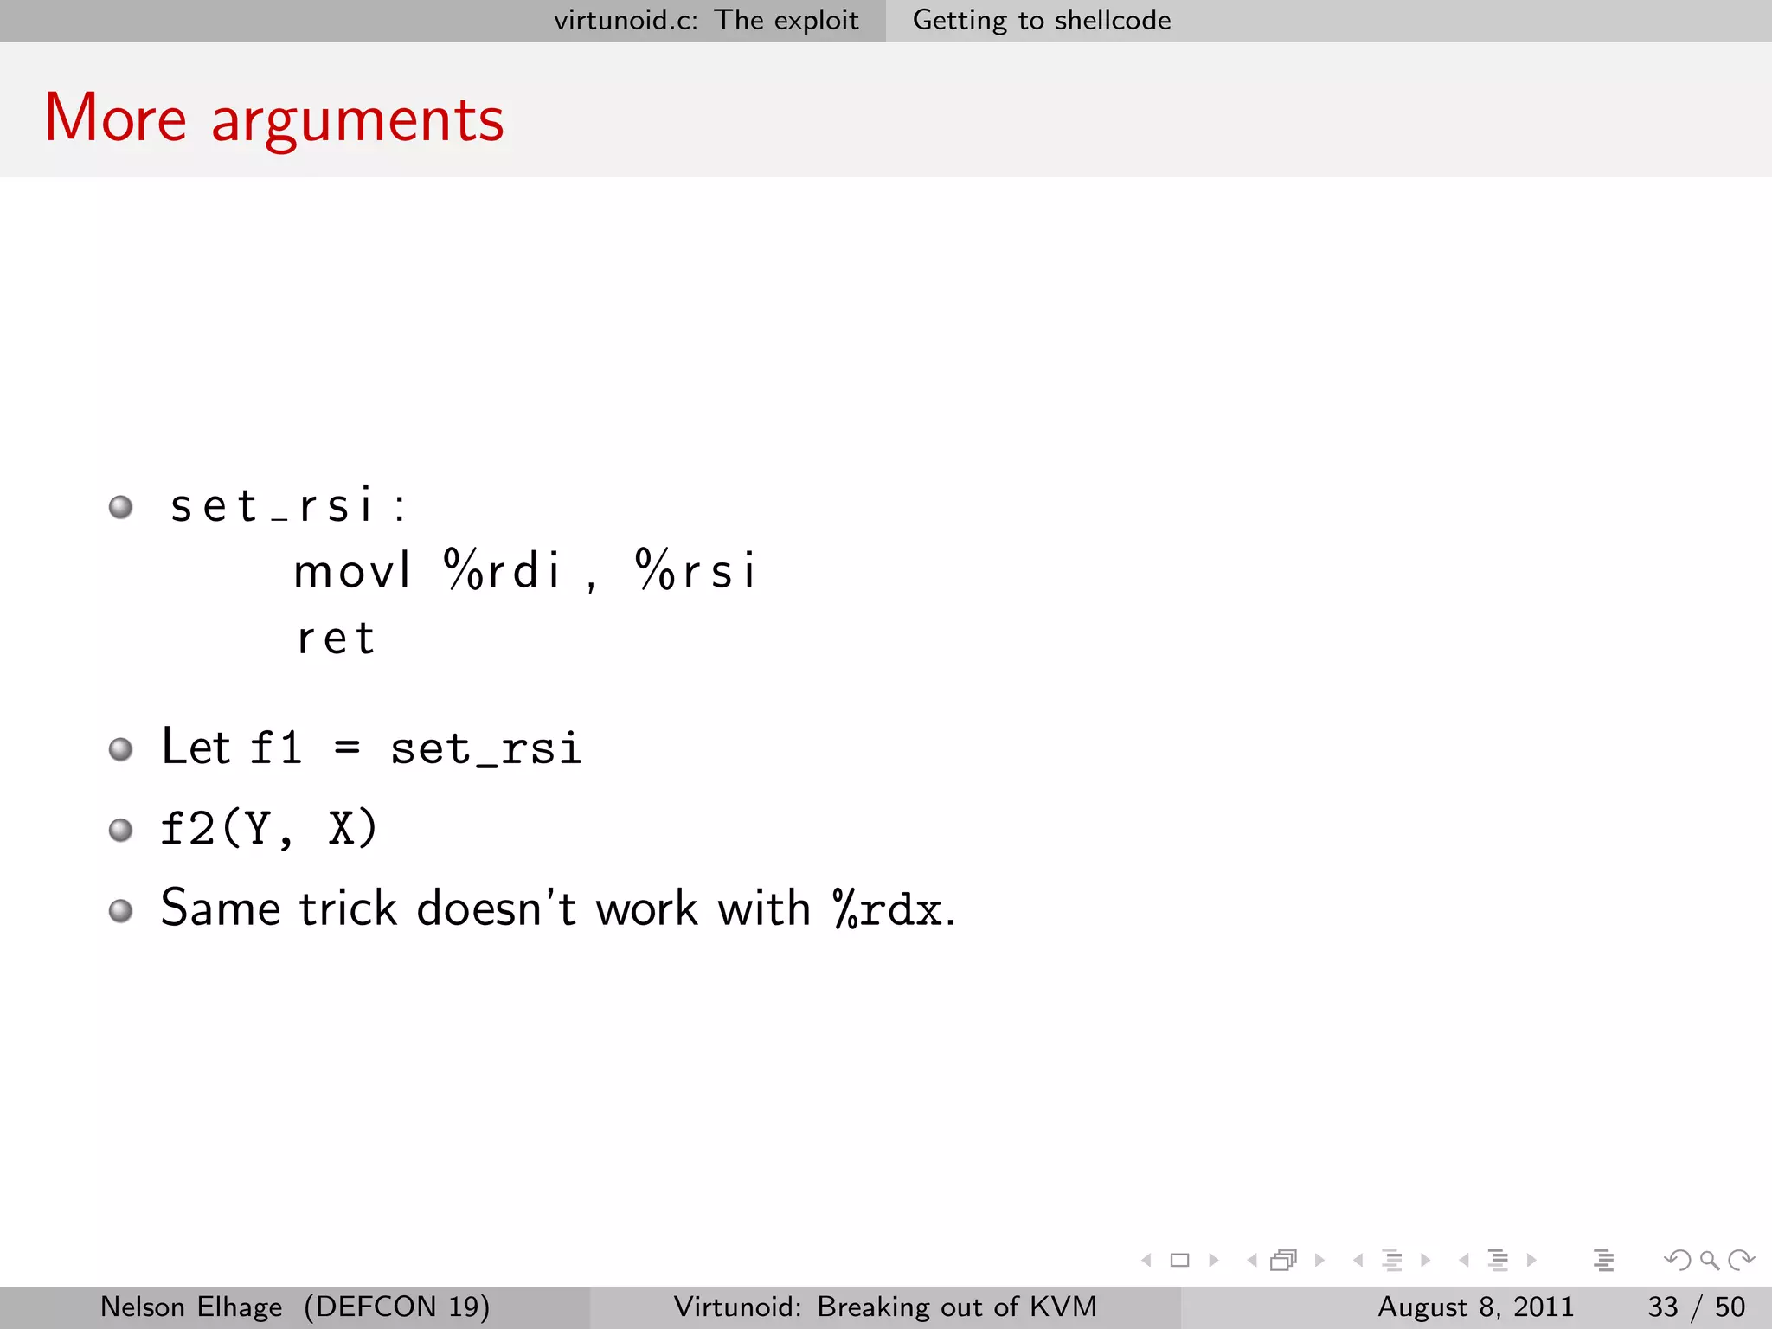Click the date 'August 8, 2011'
This screenshot has height=1329, width=1772.
click(1475, 1307)
